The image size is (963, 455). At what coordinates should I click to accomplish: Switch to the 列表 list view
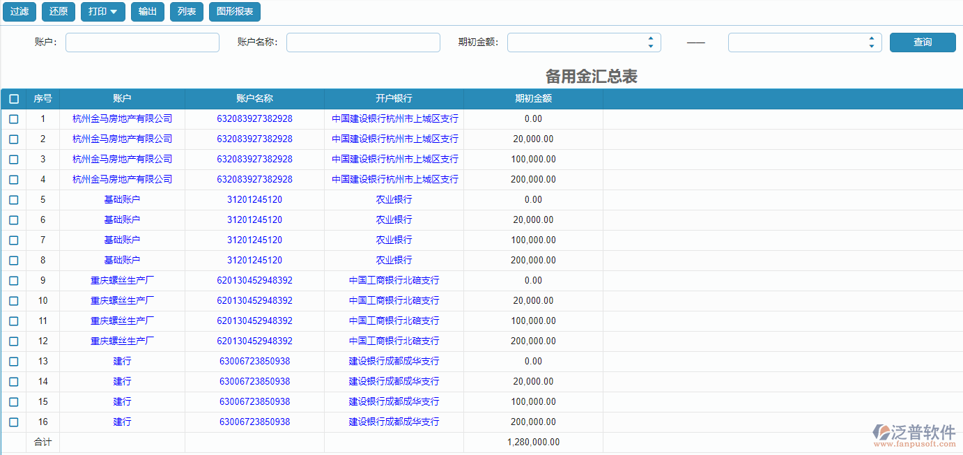(x=186, y=11)
